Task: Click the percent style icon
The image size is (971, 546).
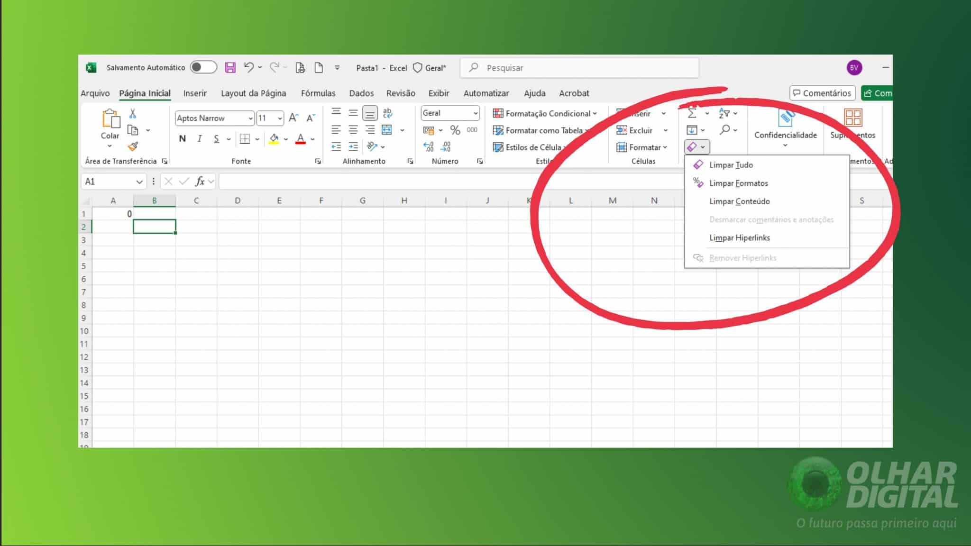Action: tap(455, 130)
